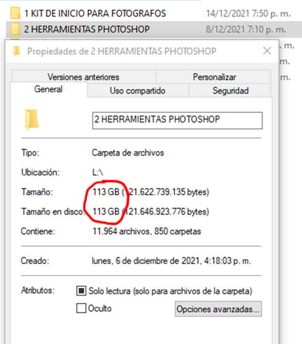Go to the Seguridad tab

coord(230,90)
